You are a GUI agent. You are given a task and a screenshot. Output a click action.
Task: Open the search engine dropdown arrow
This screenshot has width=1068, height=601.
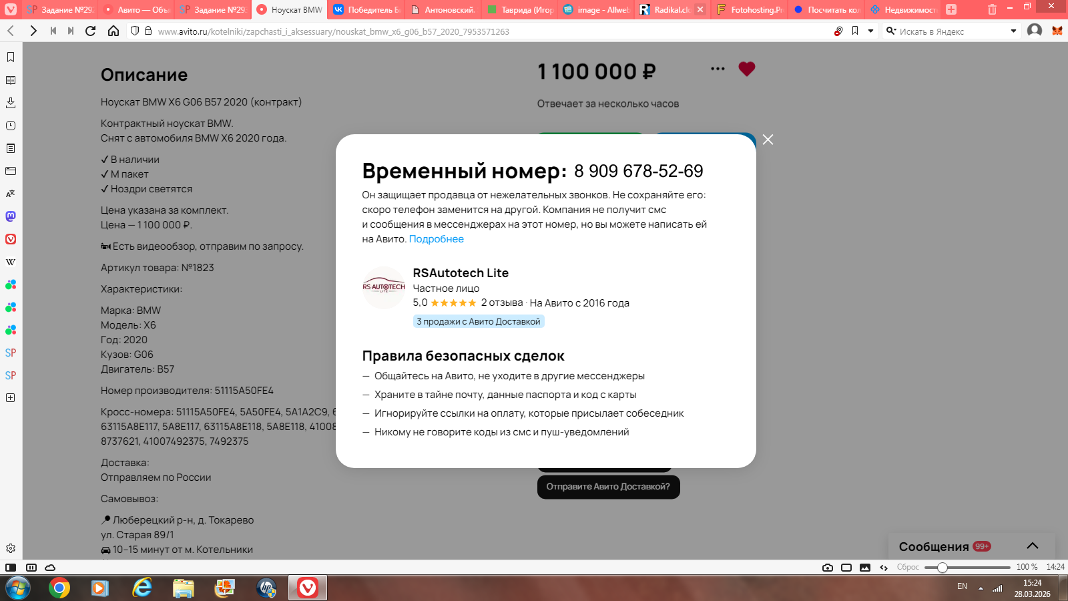coord(1013,31)
